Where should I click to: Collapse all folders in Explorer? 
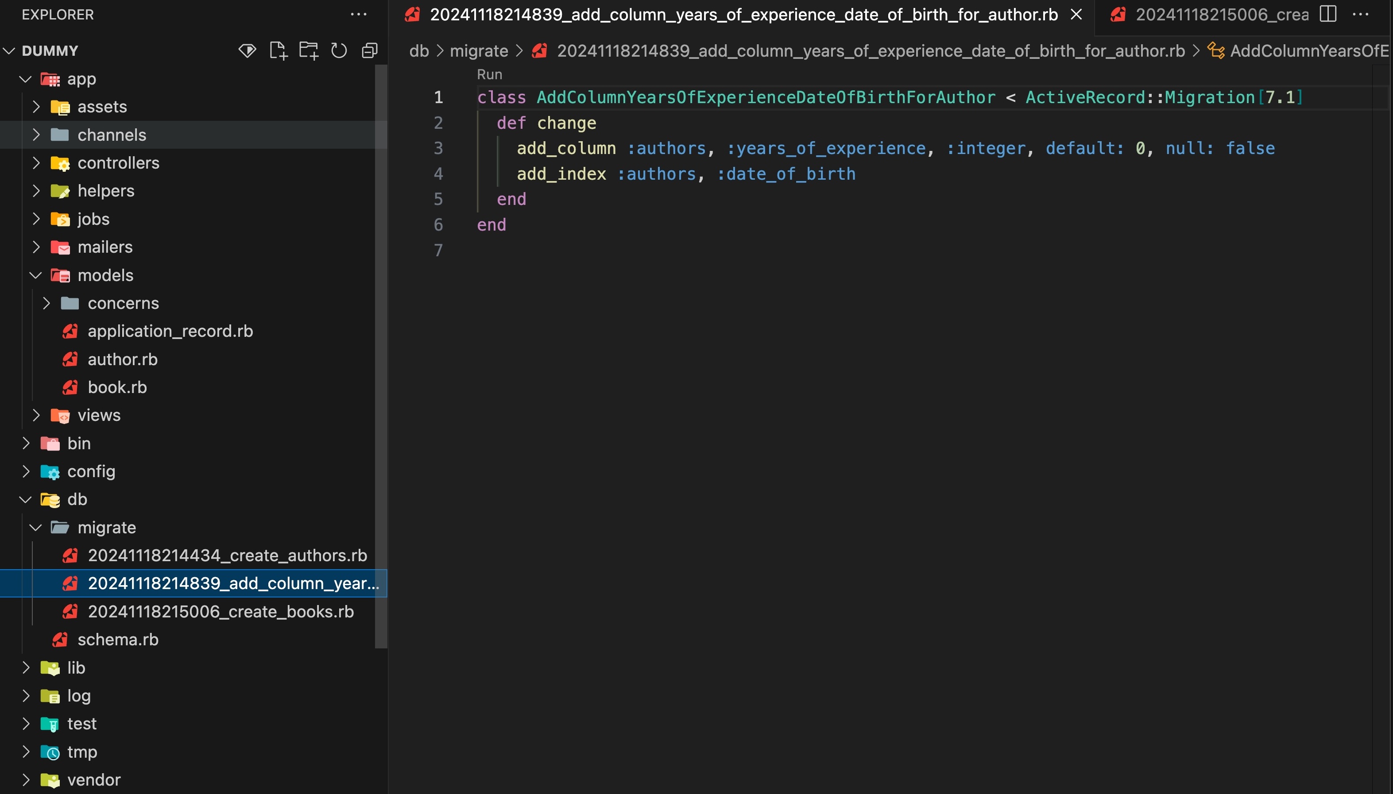369,51
